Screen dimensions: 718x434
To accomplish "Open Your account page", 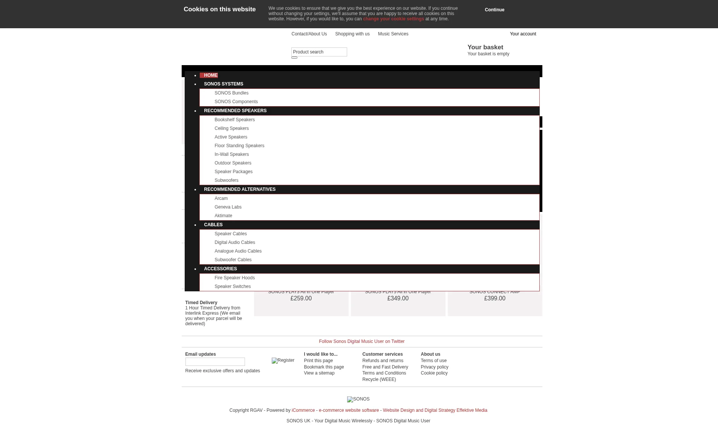I will coord(523,34).
